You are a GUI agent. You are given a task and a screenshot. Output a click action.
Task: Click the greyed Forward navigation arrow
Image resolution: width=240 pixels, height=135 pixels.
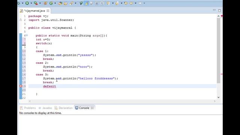(x=140, y=3)
